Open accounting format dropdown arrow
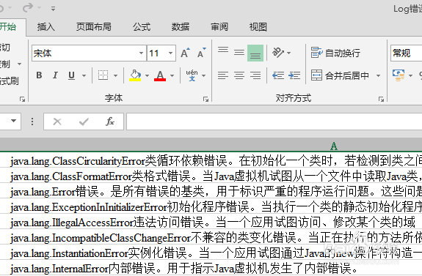 [x=410, y=75]
